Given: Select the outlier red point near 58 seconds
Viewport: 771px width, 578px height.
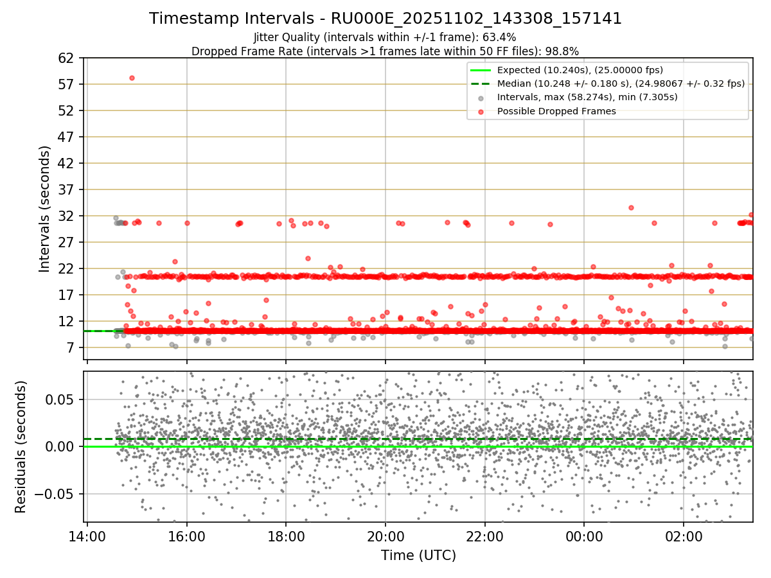Looking at the screenshot, I should click(x=132, y=78).
